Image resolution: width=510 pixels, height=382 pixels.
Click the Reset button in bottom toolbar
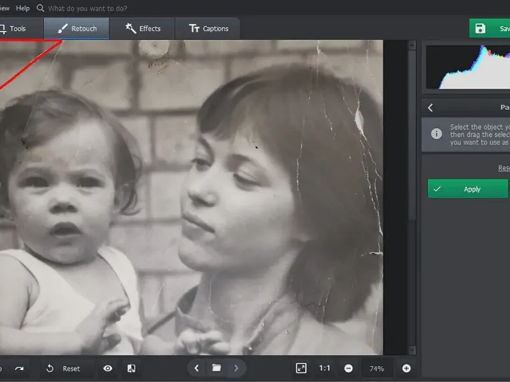[x=63, y=369]
